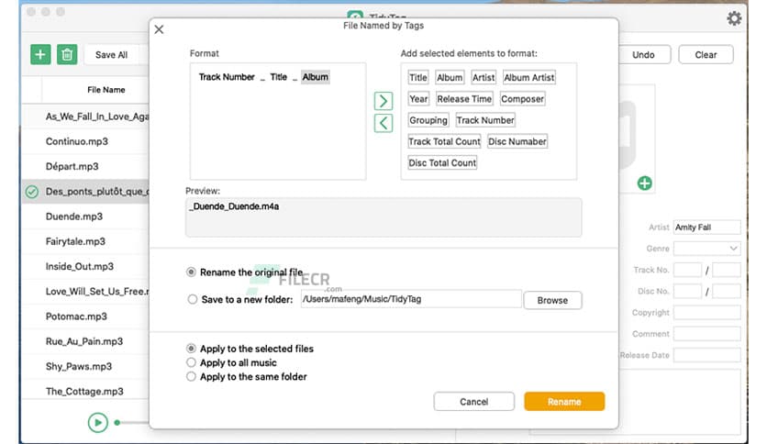Select Duende.mp3 in the file list
This screenshot has height=444, width=767.
tap(85, 216)
